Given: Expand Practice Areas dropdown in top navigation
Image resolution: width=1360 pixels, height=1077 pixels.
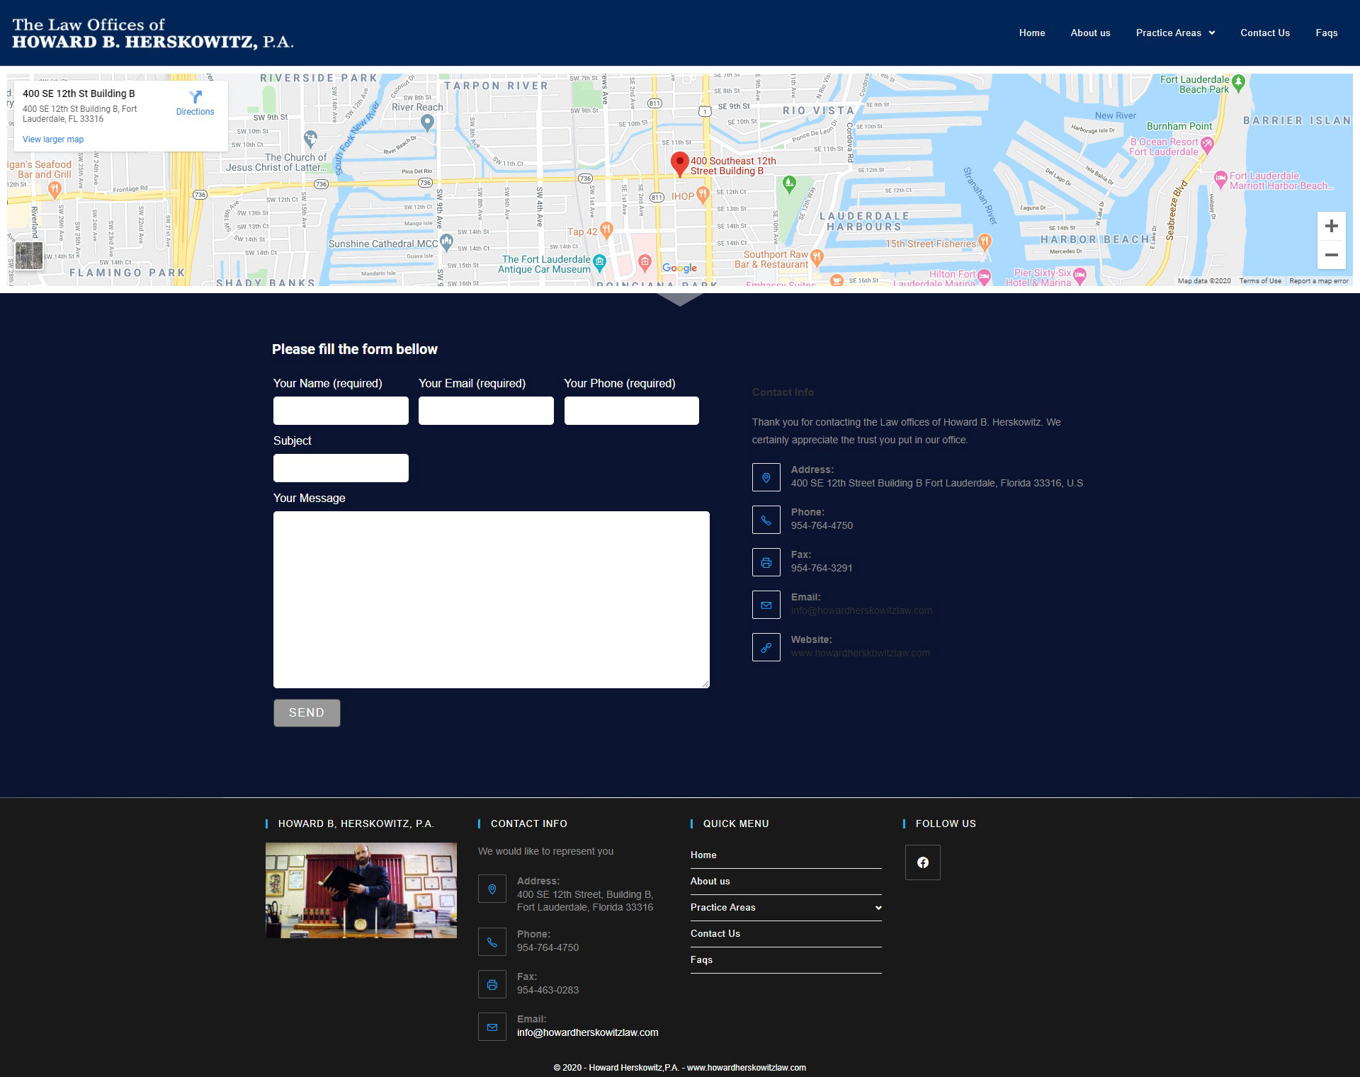Looking at the screenshot, I should point(1175,33).
